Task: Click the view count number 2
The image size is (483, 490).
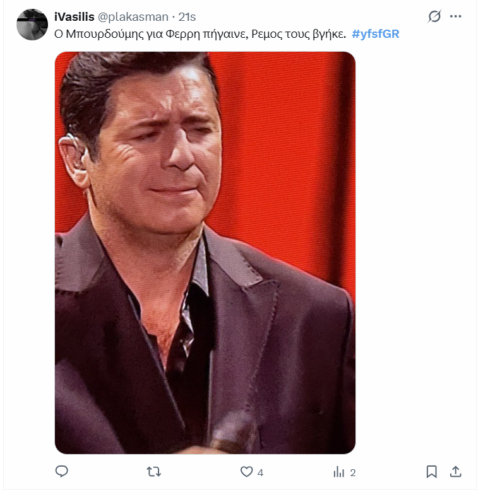Action: coord(353,472)
